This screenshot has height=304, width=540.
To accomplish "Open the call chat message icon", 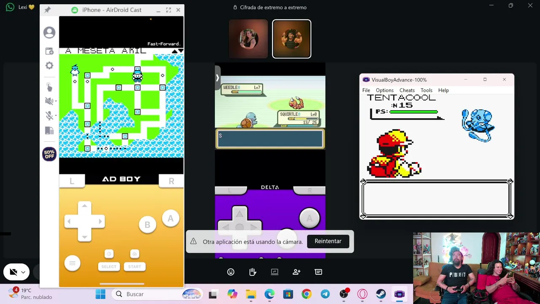I will (319, 272).
